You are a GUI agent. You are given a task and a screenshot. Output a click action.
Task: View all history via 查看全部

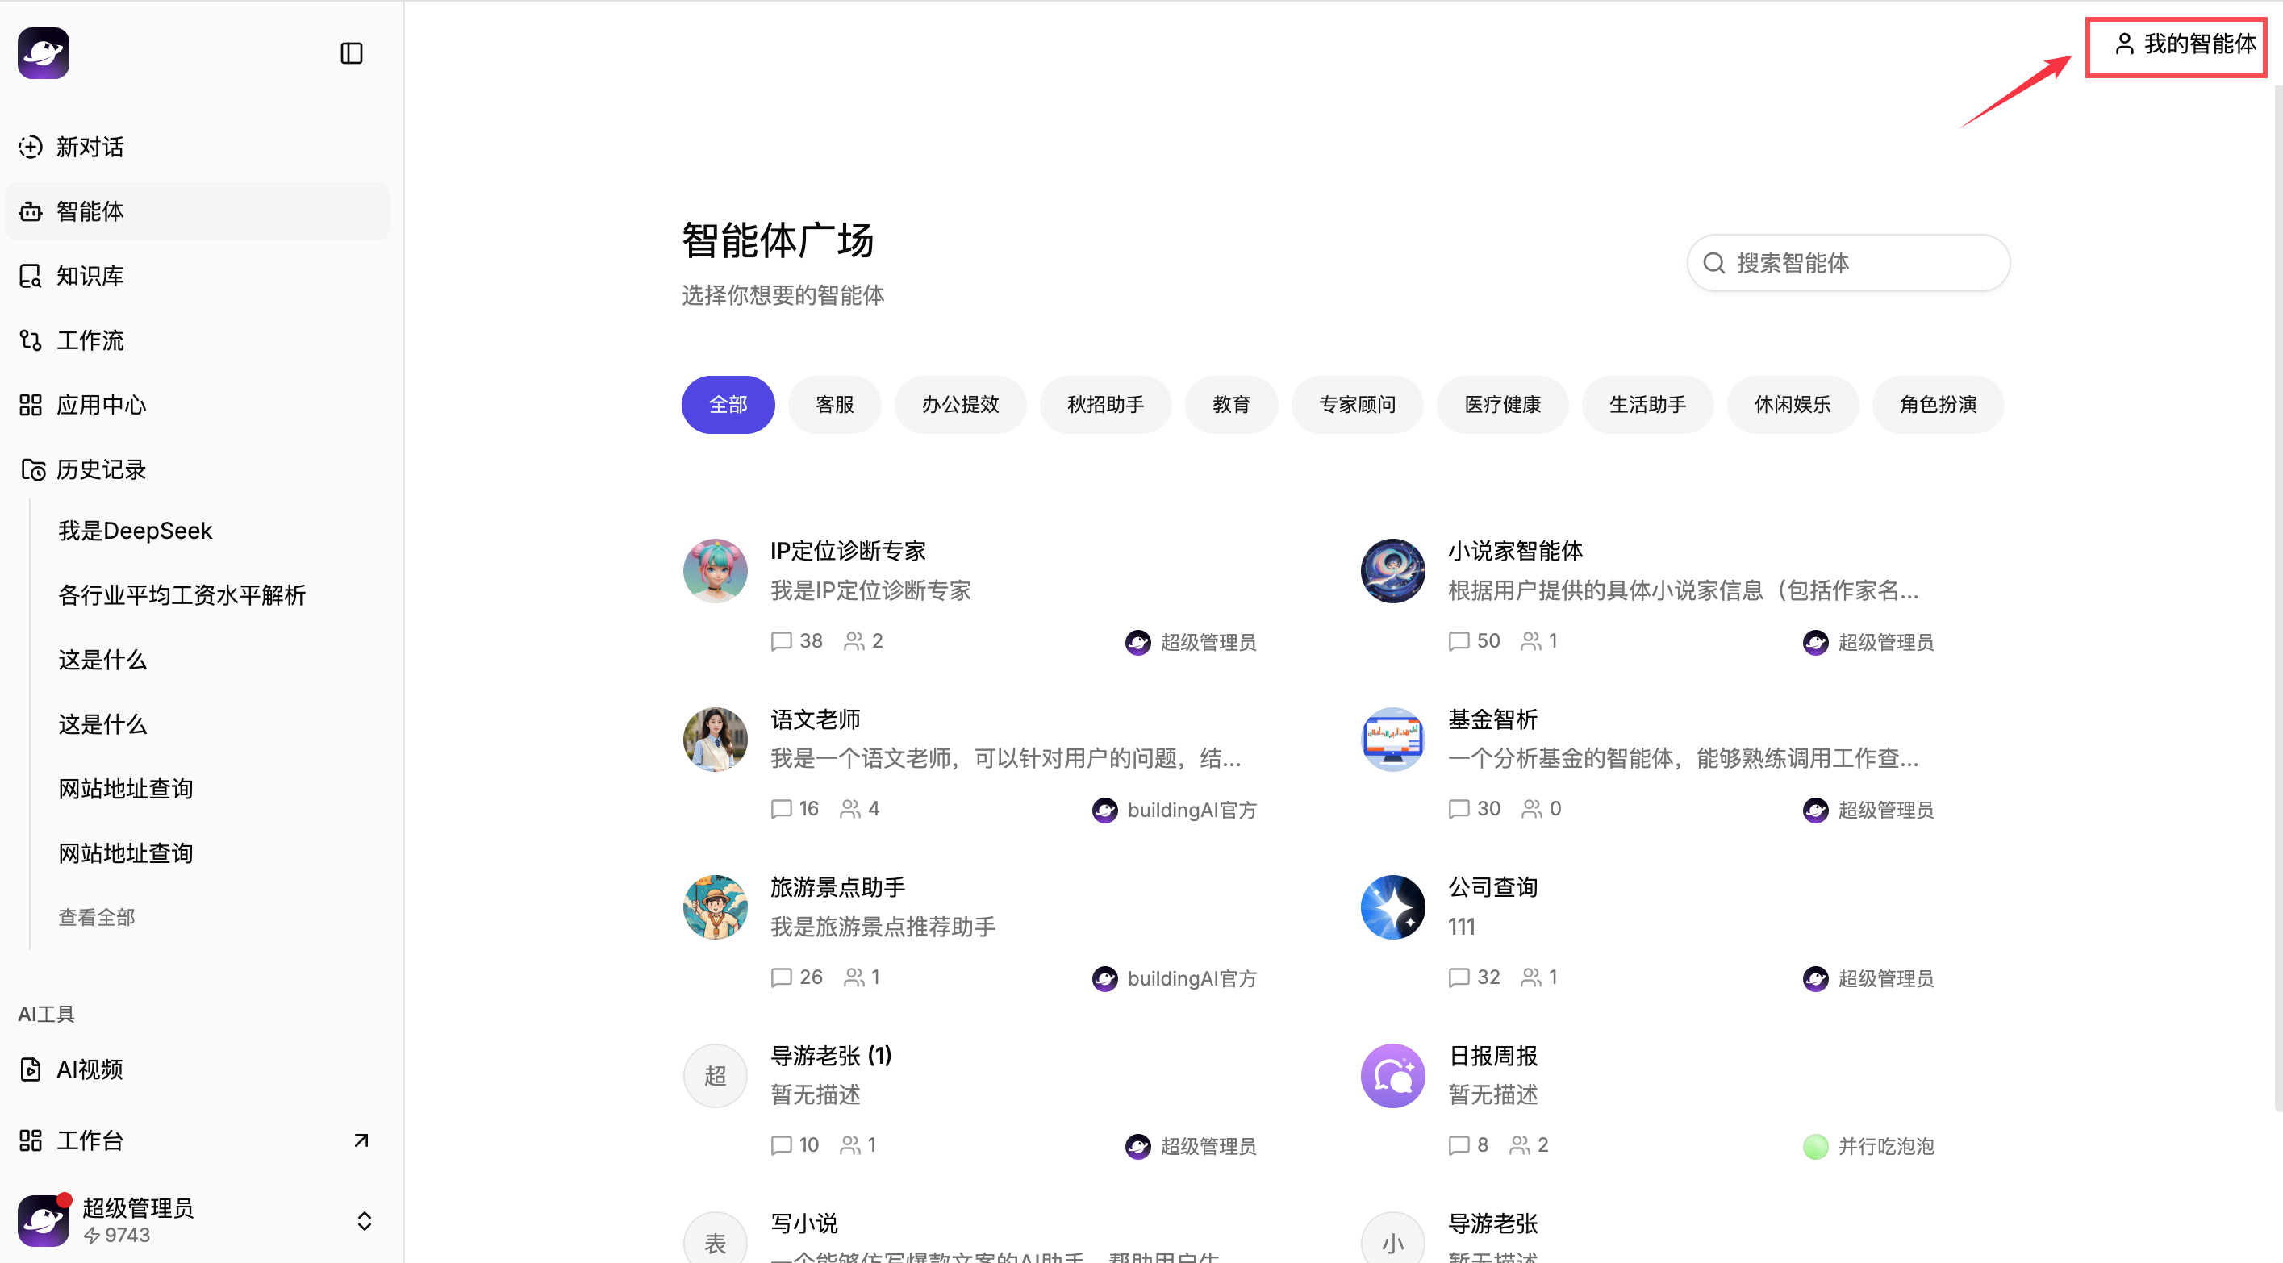[x=97, y=917]
